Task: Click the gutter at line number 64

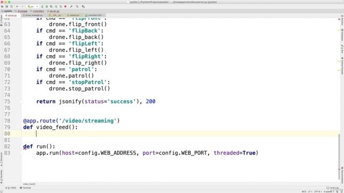Action: point(7,31)
